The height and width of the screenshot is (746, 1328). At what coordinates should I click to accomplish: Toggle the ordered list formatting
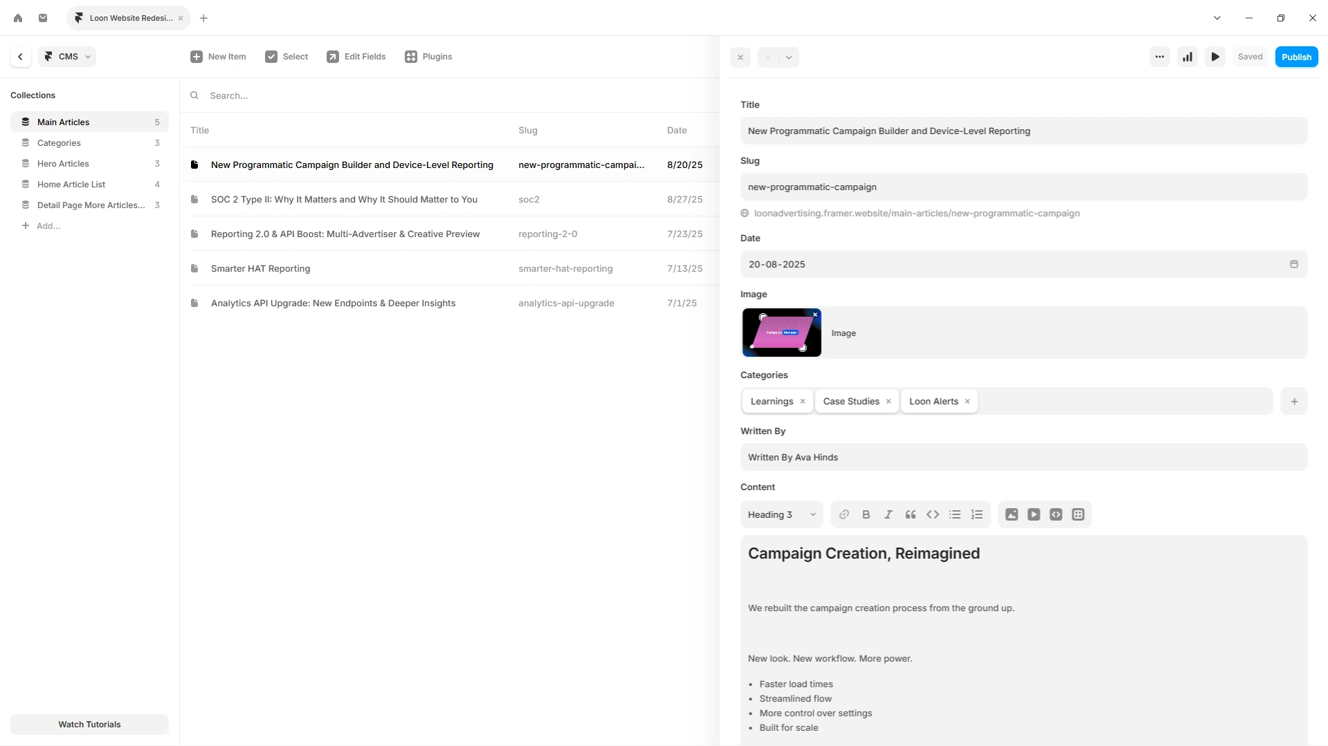click(977, 514)
